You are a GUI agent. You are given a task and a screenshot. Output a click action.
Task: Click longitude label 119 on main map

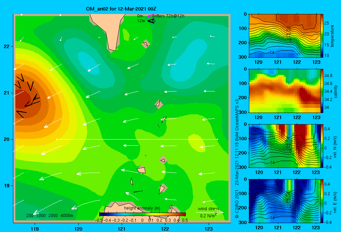click(x=35, y=229)
